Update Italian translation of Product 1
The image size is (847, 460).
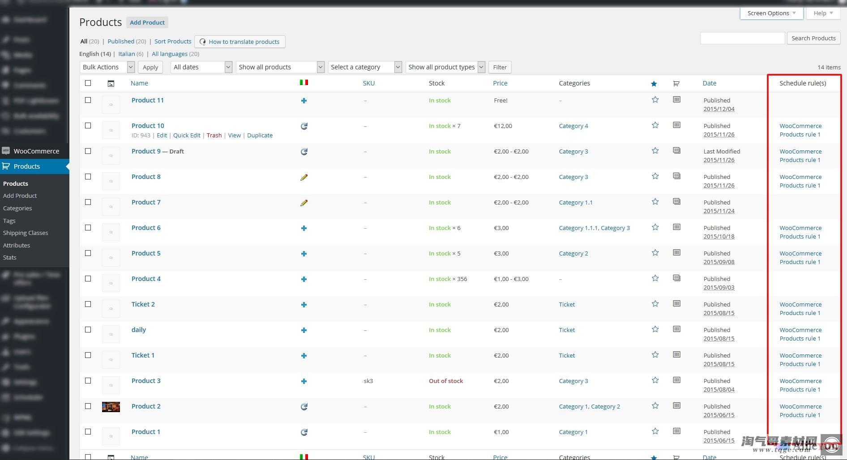304,432
